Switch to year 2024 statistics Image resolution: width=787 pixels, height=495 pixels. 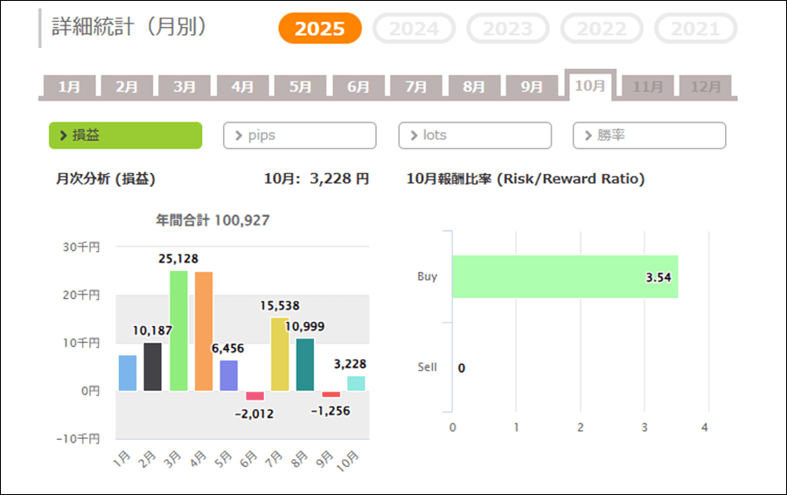click(414, 29)
